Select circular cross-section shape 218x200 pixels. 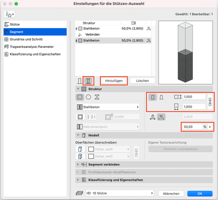(88, 97)
